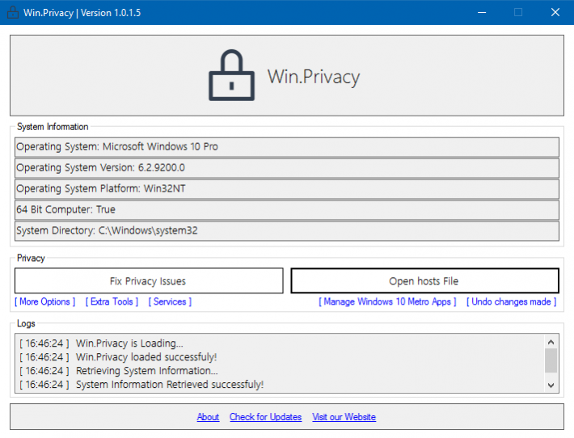Open Manage Windows 10 Metro Apps

point(387,301)
